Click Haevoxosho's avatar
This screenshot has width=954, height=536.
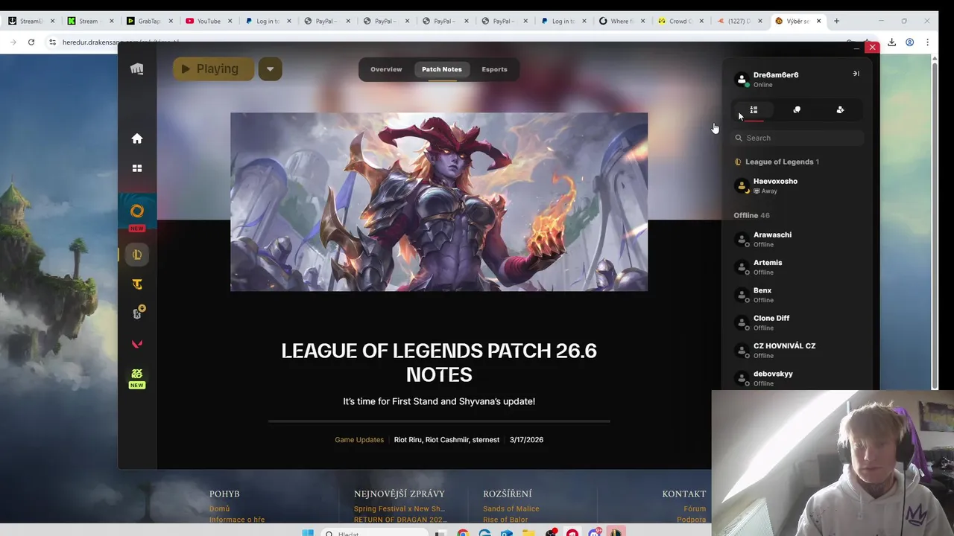(x=742, y=185)
